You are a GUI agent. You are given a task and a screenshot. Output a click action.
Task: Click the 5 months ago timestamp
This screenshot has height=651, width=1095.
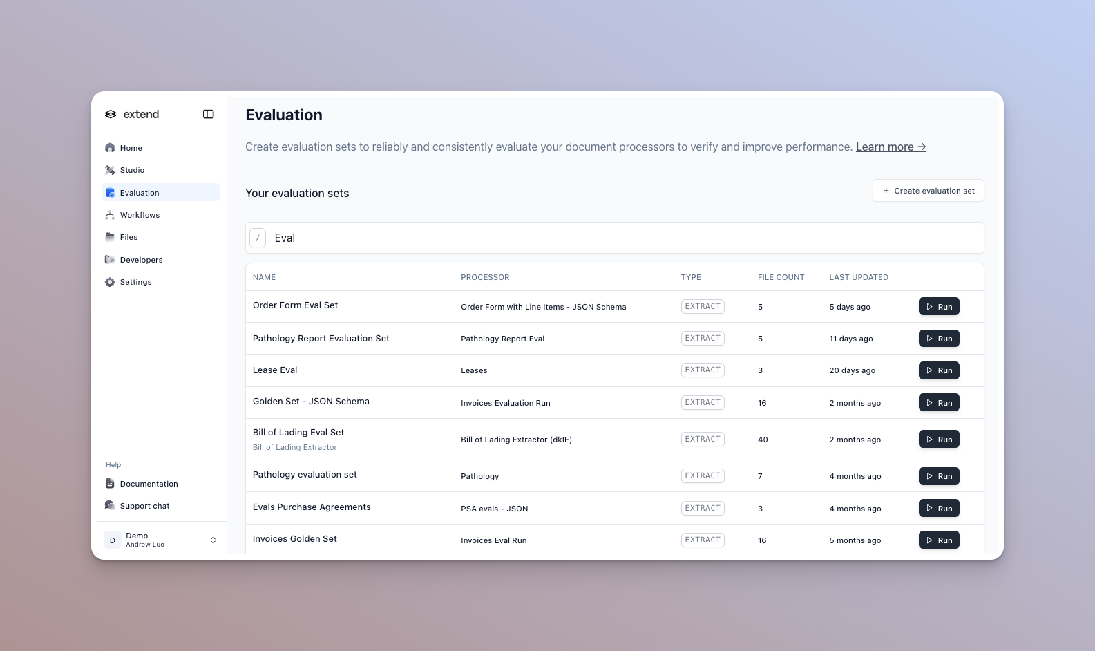point(855,540)
